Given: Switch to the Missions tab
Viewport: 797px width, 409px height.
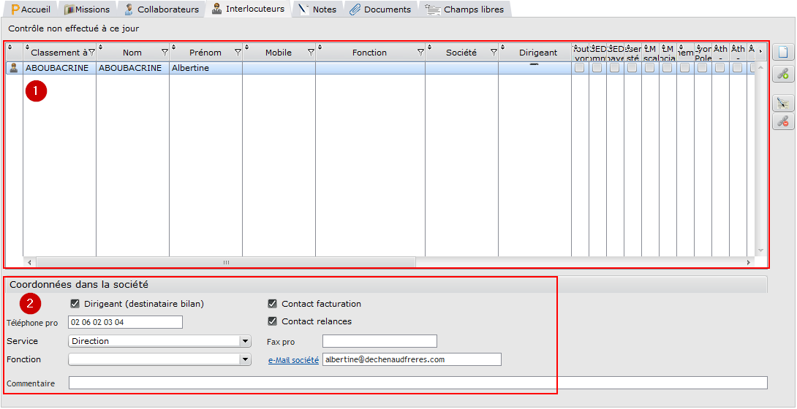Looking at the screenshot, I should pyautogui.click(x=86, y=9).
